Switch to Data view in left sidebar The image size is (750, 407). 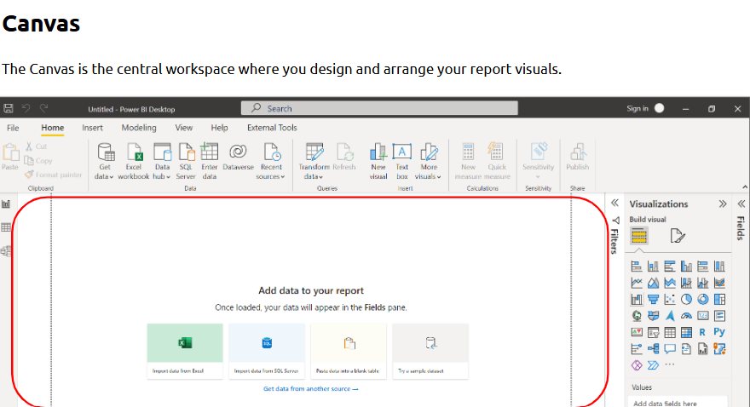click(x=6, y=227)
